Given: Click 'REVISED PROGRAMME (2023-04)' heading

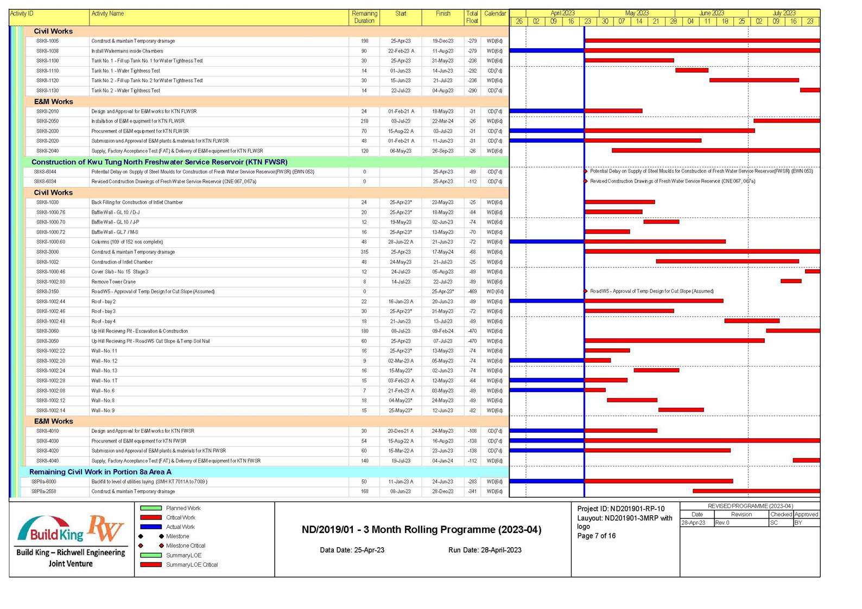Looking at the screenshot, I should pos(750,506).
